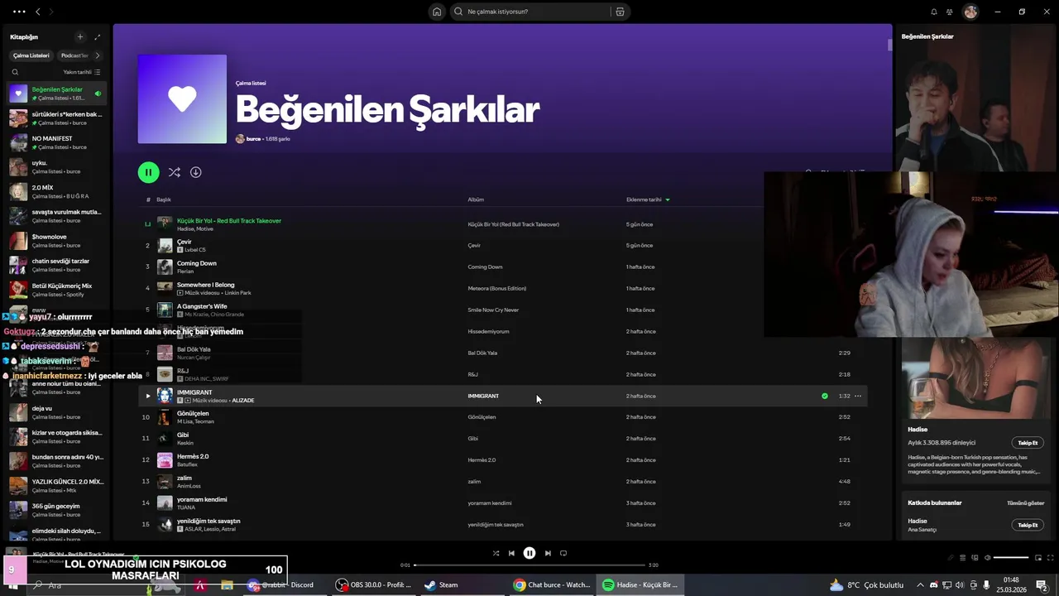1059x596 pixels.
Task: Pause the playlist with green button
Action: point(148,172)
